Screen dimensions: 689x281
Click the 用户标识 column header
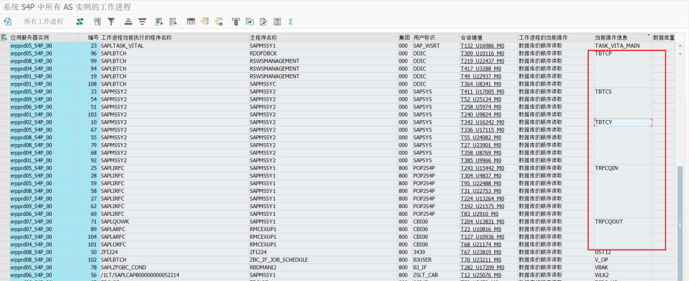(x=436, y=38)
